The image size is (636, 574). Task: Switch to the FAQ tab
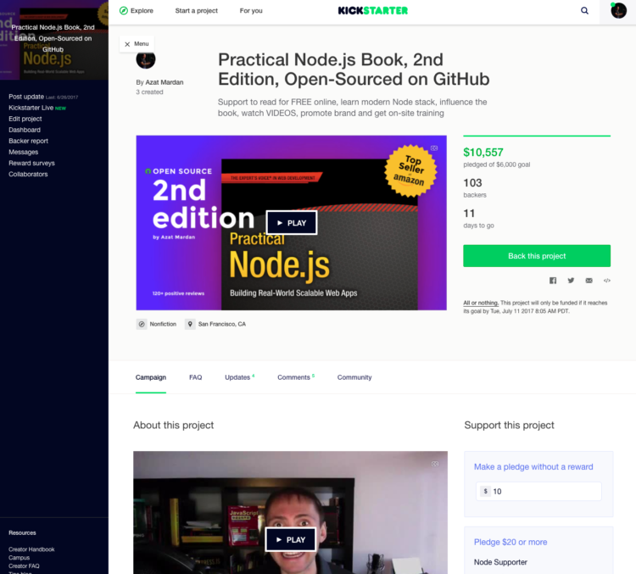pyautogui.click(x=196, y=377)
